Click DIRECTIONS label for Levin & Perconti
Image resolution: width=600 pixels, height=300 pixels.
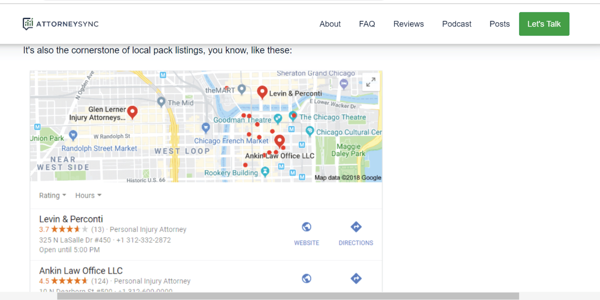pos(356,243)
